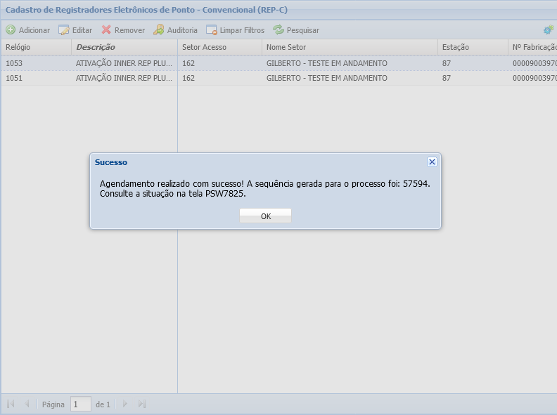This screenshot has width=557, height=415.
Task: Go to the next page
Action: [x=125, y=404]
